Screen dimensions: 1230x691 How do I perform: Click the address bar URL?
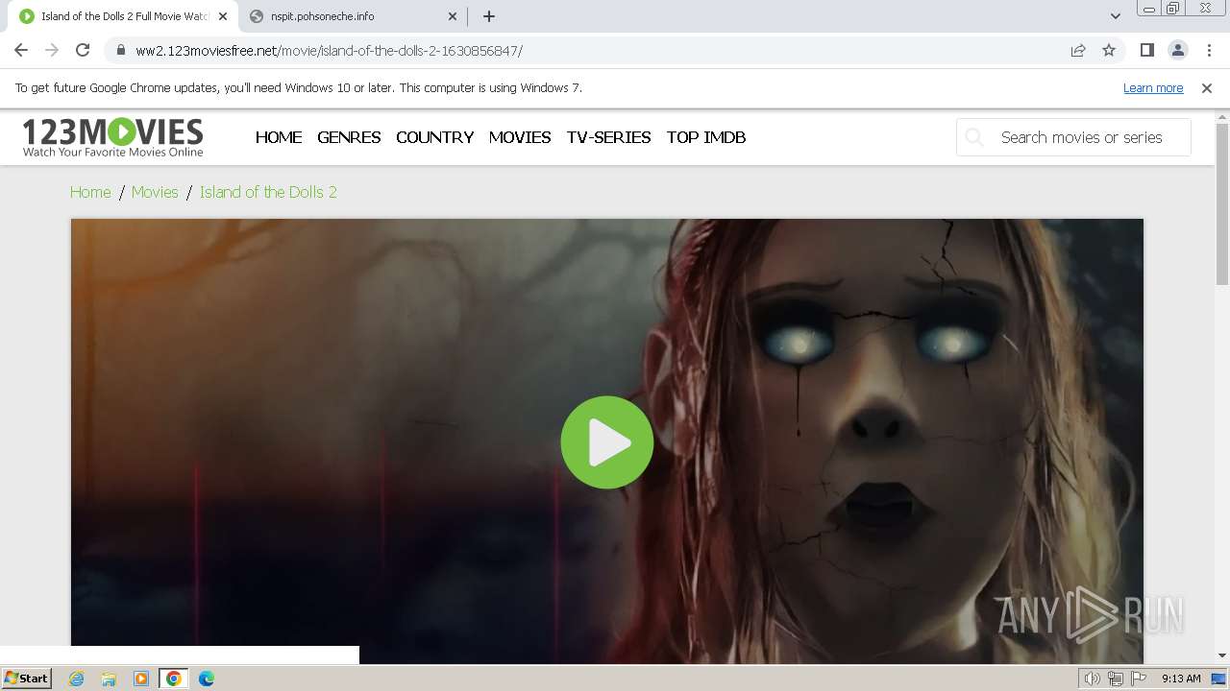329,51
